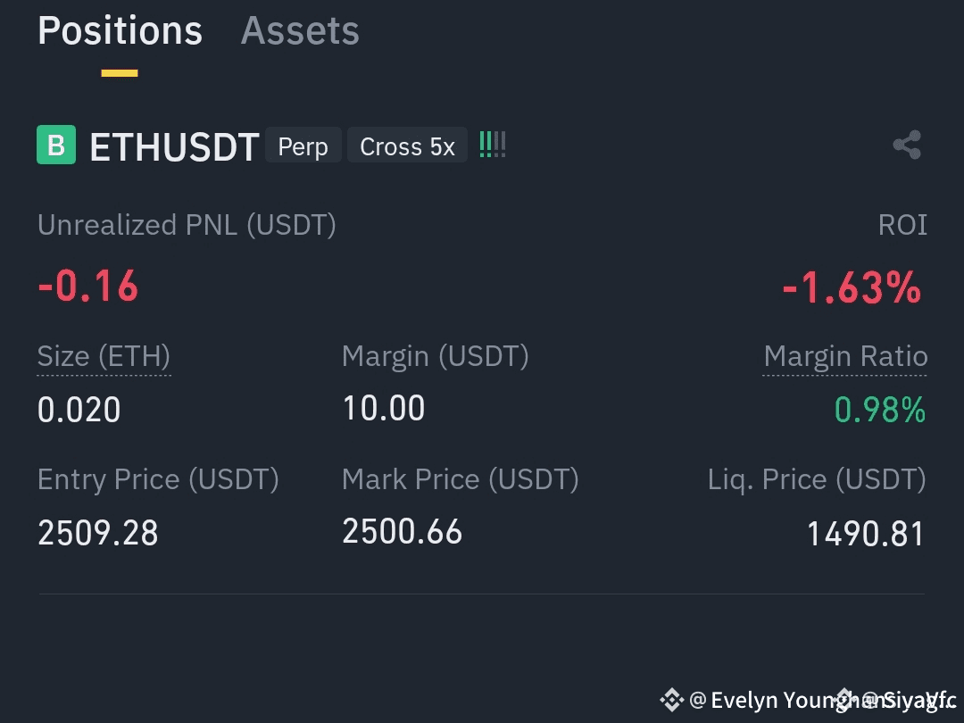The image size is (964, 723).
Task: Click the ADL indicator bars next to Cross 5x
Action: 493,145
